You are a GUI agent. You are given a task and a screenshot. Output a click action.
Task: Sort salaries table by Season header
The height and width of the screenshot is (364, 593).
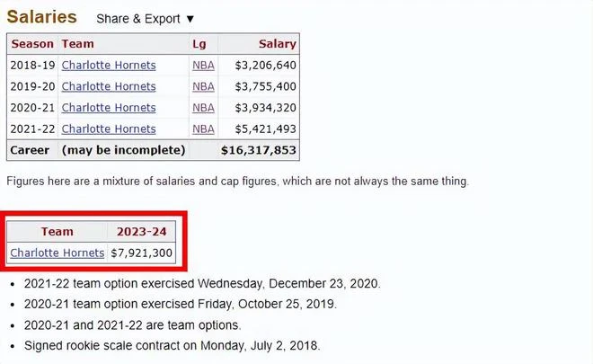coord(32,44)
